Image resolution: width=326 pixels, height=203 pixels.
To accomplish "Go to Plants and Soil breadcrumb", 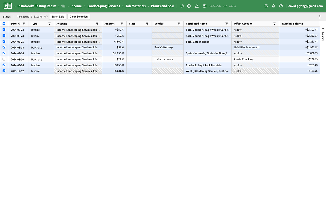I will (x=162, y=6).
